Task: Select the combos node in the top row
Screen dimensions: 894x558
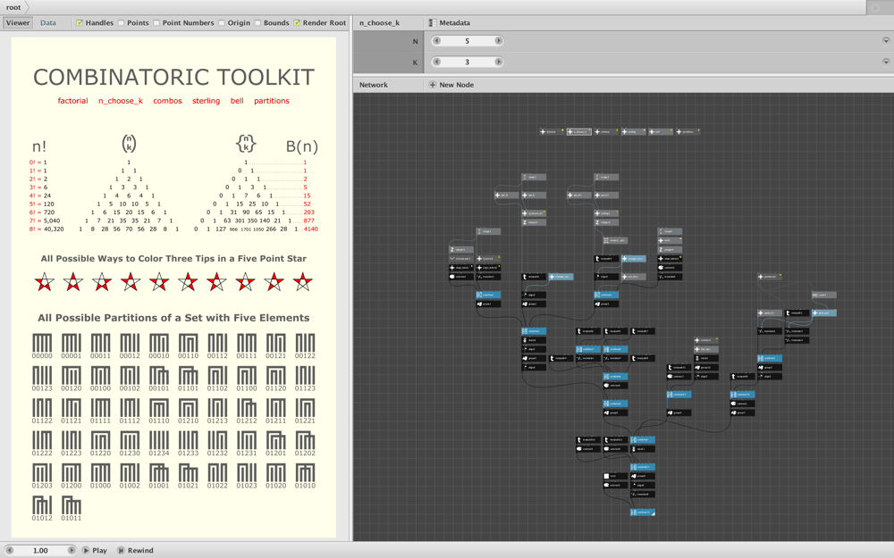Action: 606,131
